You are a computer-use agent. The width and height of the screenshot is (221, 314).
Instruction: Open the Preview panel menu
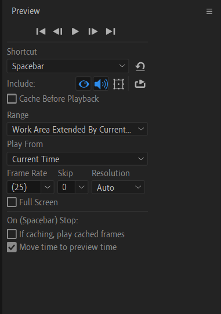coord(209,11)
